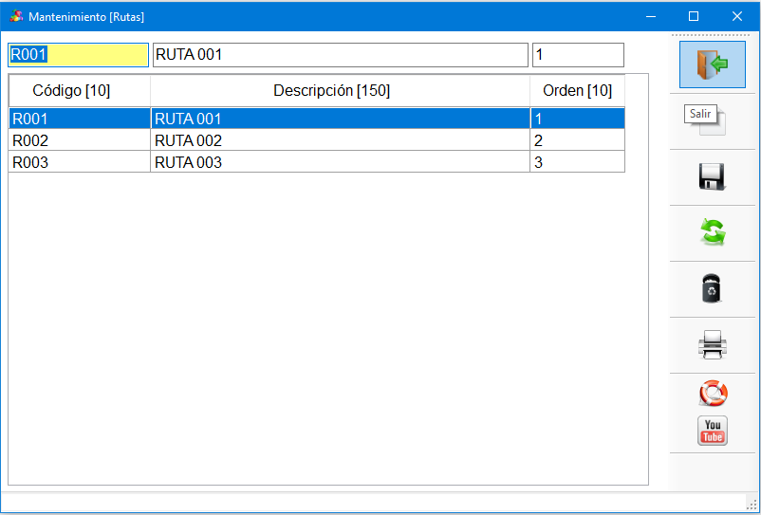Print the routes list with the printer icon

(712, 345)
